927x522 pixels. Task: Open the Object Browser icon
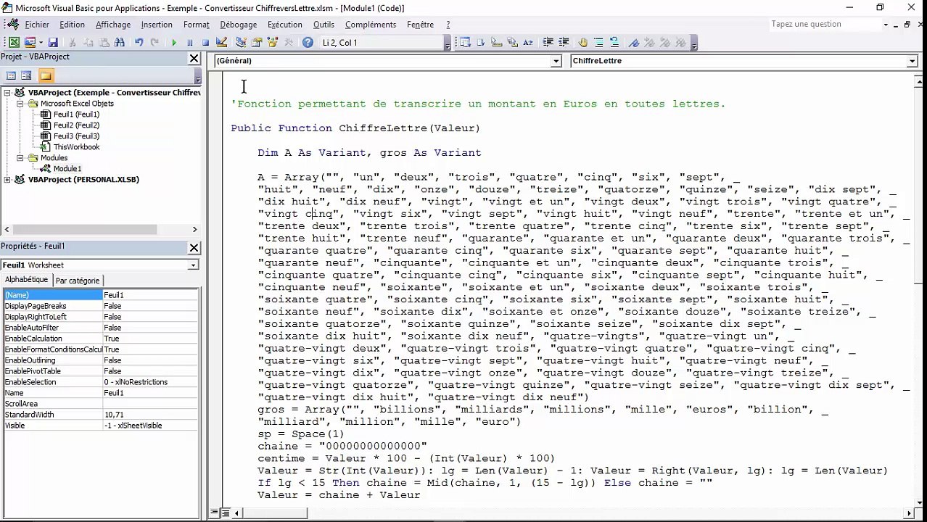[x=272, y=43]
